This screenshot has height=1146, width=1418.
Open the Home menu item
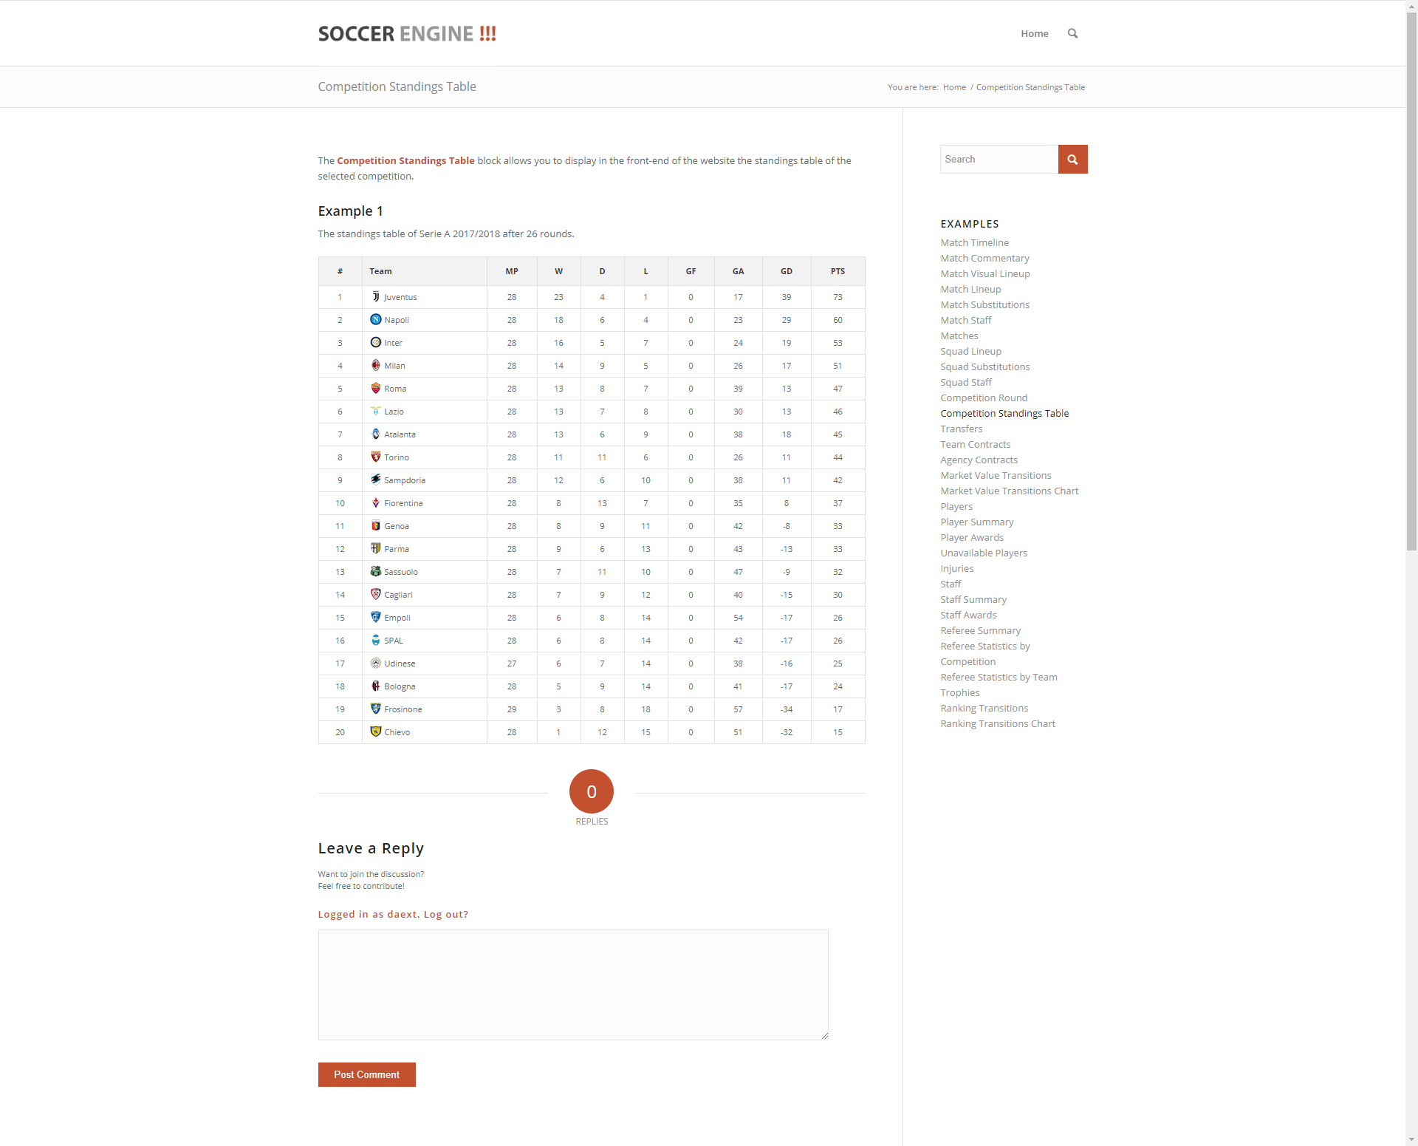[1034, 33]
